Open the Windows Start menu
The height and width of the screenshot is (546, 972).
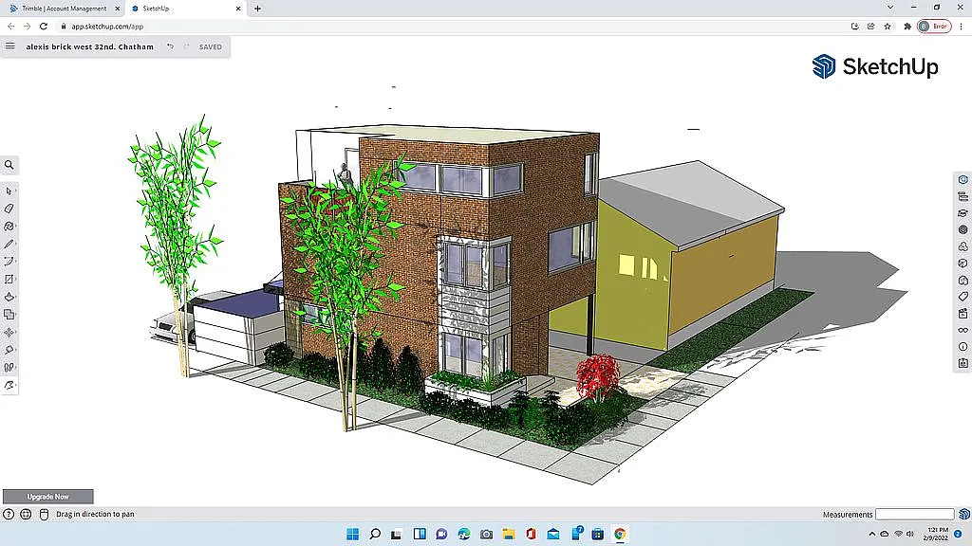click(352, 535)
